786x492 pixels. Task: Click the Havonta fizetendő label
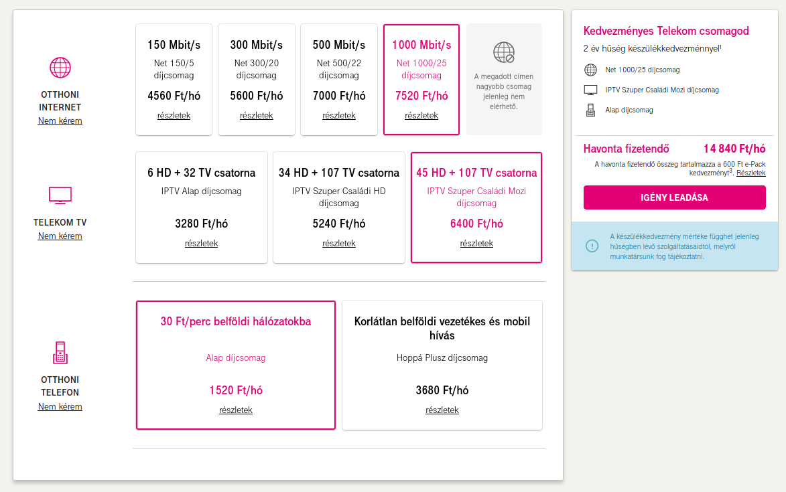[x=626, y=149]
